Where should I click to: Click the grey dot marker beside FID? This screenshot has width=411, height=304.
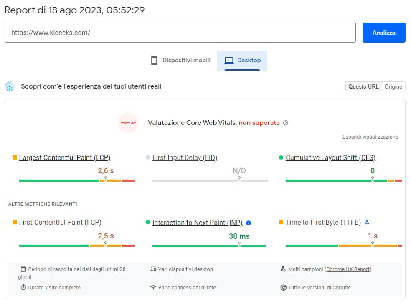(148, 157)
